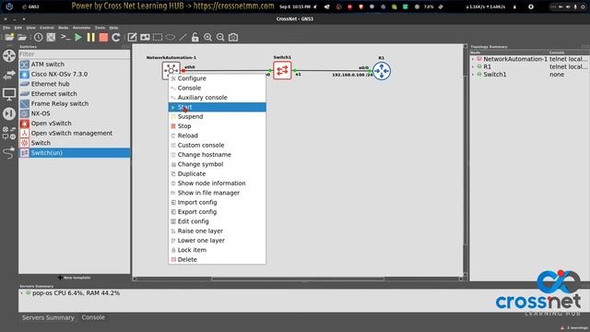Image resolution: width=590 pixels, height=332 pixels.
Task: Browse switches in device sidebar
Action: (x=9, y=75)
